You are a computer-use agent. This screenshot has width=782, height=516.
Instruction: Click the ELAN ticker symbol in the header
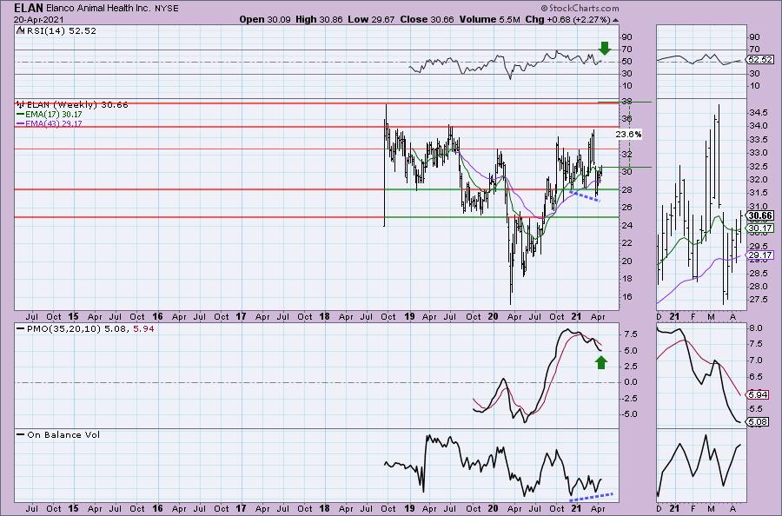pos(28,8)
